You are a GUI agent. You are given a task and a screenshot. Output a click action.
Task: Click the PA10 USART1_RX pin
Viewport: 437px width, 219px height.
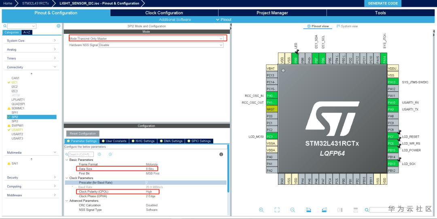[393, 102]
